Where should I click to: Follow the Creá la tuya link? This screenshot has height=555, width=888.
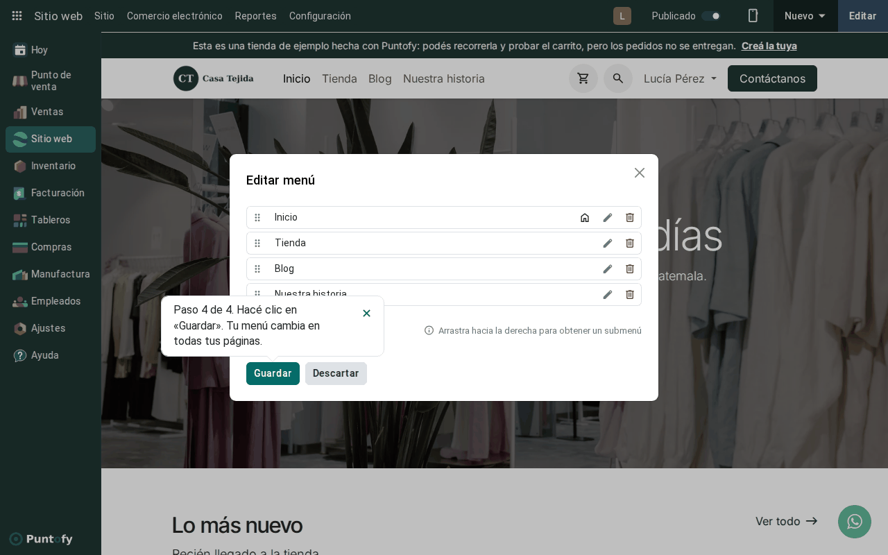pos(769,46)
